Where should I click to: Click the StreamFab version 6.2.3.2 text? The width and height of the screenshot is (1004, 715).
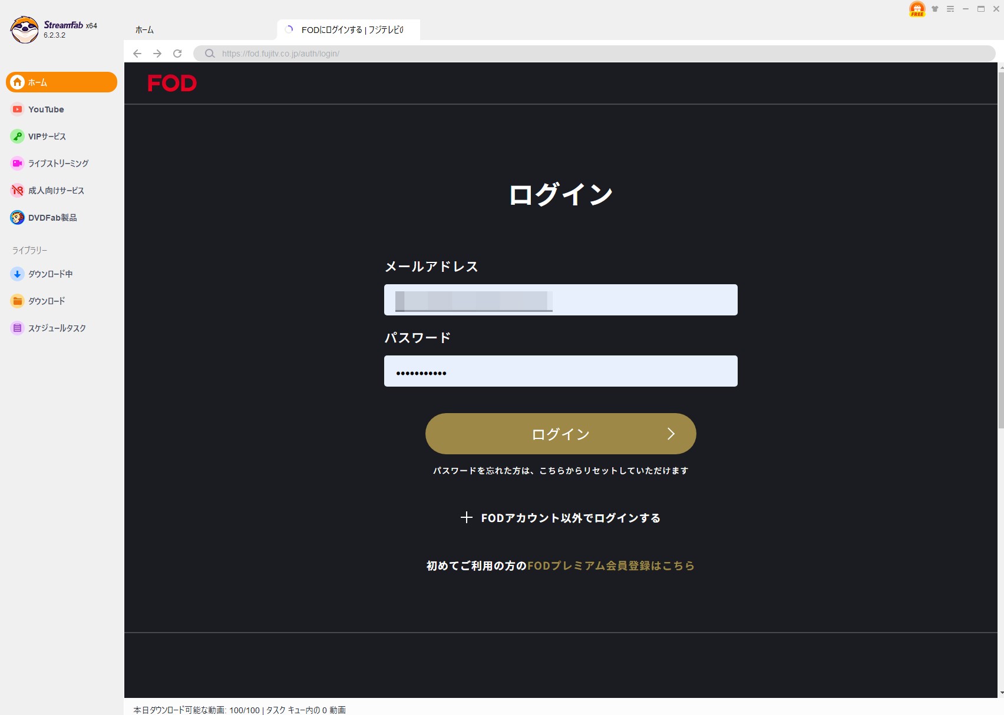(54, 35)
